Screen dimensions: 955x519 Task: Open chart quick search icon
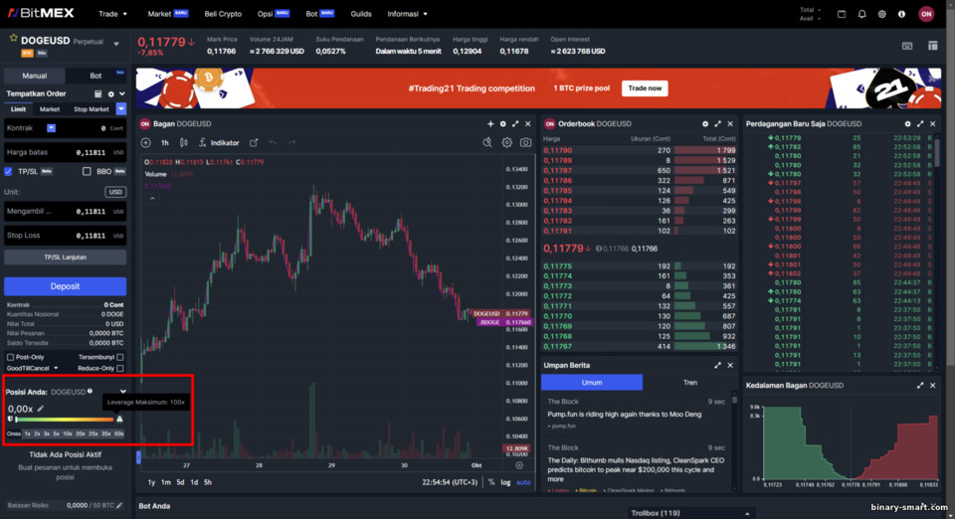(487, 142)
